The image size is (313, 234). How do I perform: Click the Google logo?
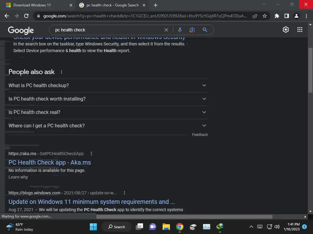21,30
